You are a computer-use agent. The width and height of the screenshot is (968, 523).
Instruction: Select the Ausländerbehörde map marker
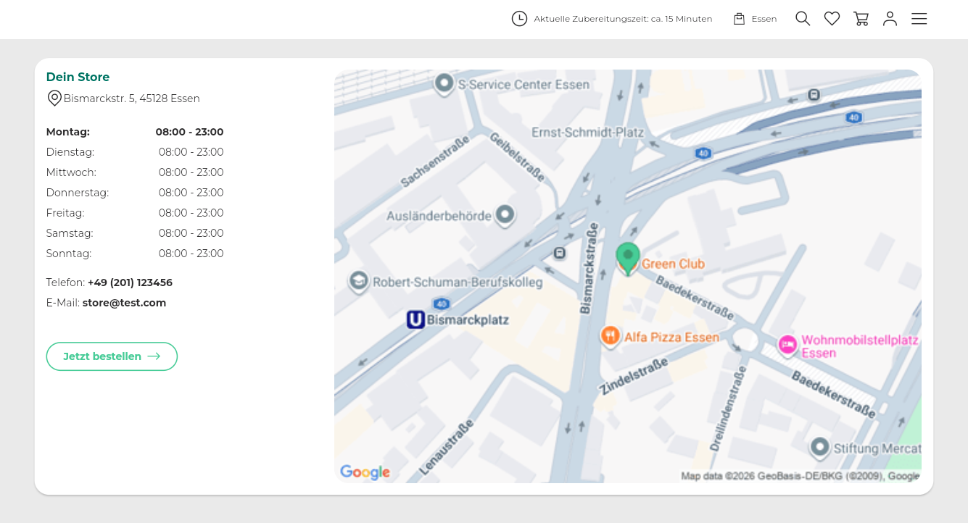[505, 214]
